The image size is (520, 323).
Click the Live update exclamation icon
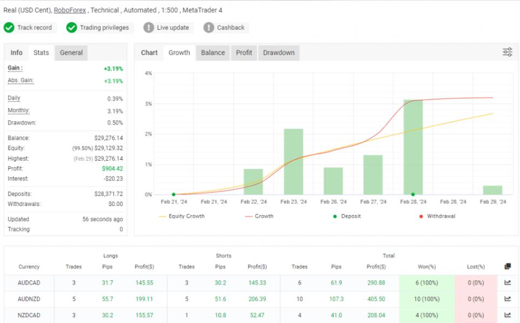(x=148, y=28)
